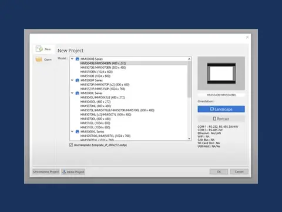Screen dimensions: 282x212
Task: Select HMI5097NXL/HMI5097XL (1024 x 768)
Action: pyautogui.click(x=105, y=136)
